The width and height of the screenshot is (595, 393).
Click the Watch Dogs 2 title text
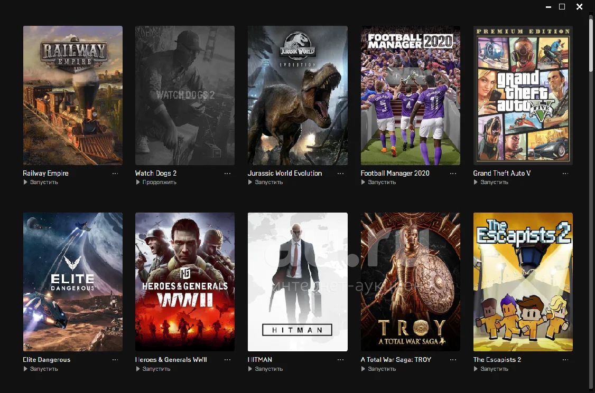155,173
